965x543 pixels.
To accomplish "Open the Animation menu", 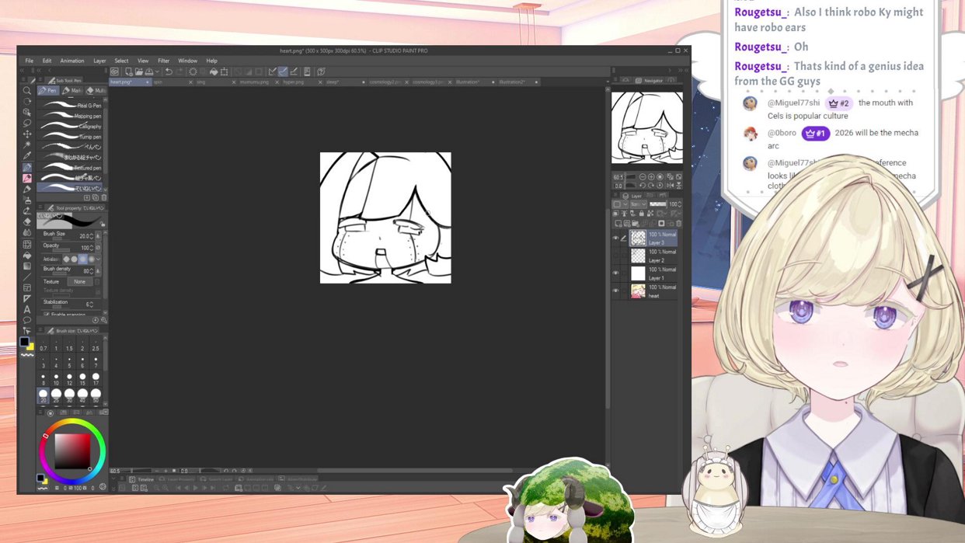I will pos(71,61).
